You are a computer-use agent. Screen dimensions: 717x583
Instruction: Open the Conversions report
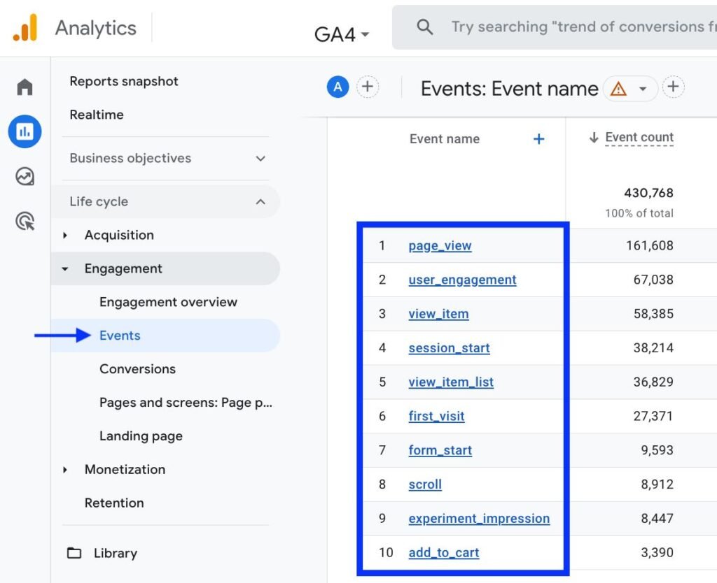pos(137,369)
